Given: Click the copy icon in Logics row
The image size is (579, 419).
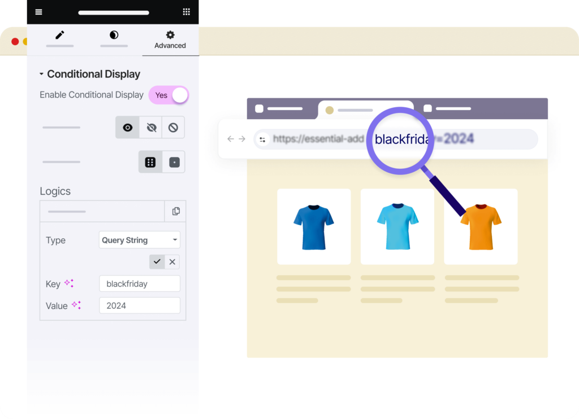Looking at the screenshot, I should (176, 211).
